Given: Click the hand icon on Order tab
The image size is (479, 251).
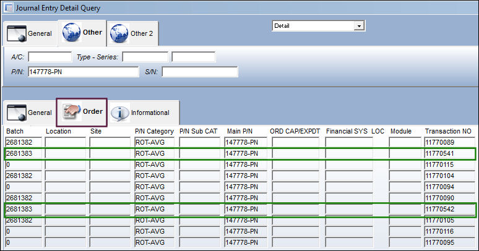Looking at the screenshot, I should (x=72, y=111).
